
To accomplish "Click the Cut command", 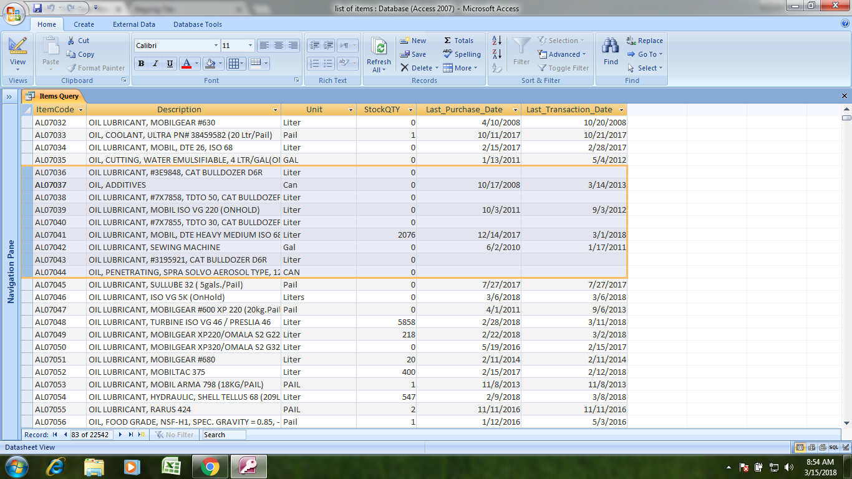I will (x=78, y=41).
